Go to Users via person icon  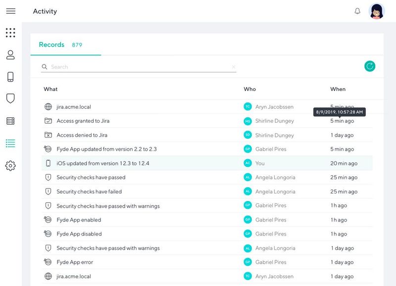[10, 55]
